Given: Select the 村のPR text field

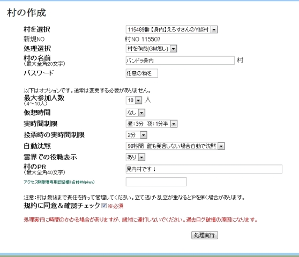Looking at the screenshot, I should click(x=204, y=169).
